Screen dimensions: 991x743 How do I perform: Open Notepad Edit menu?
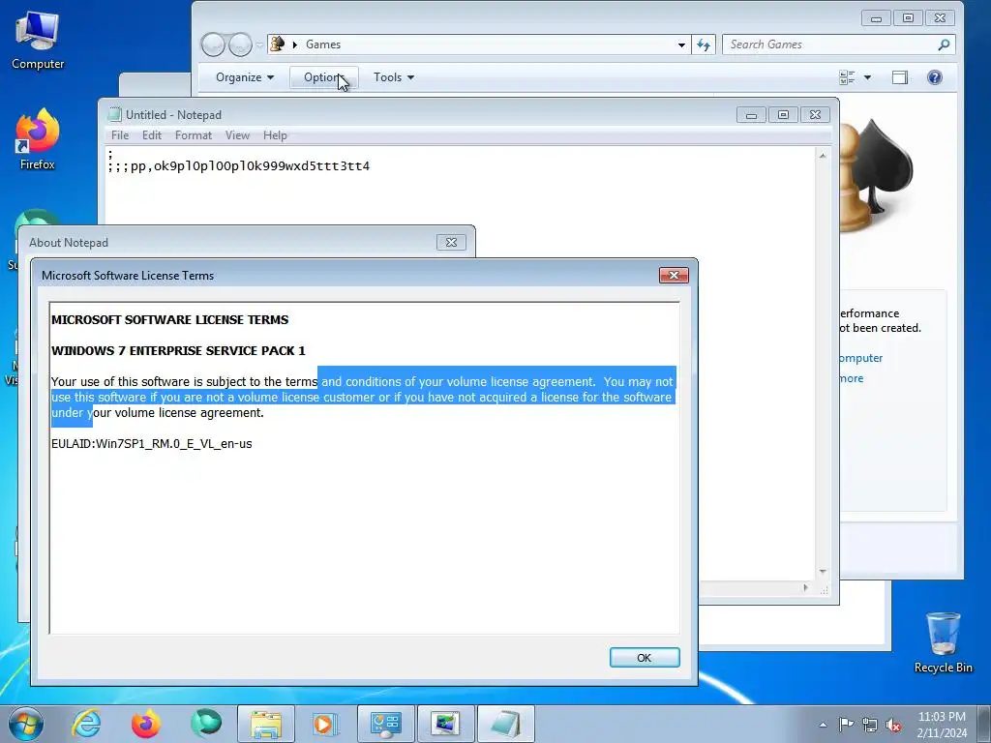(152, 135)
